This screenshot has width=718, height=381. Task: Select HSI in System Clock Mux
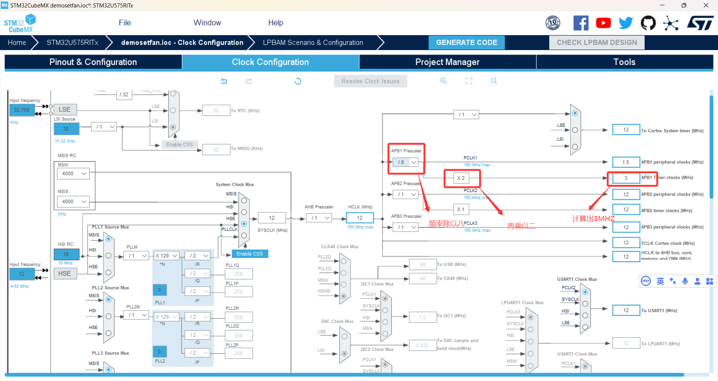pyautogui.click(x=244, y=212)
